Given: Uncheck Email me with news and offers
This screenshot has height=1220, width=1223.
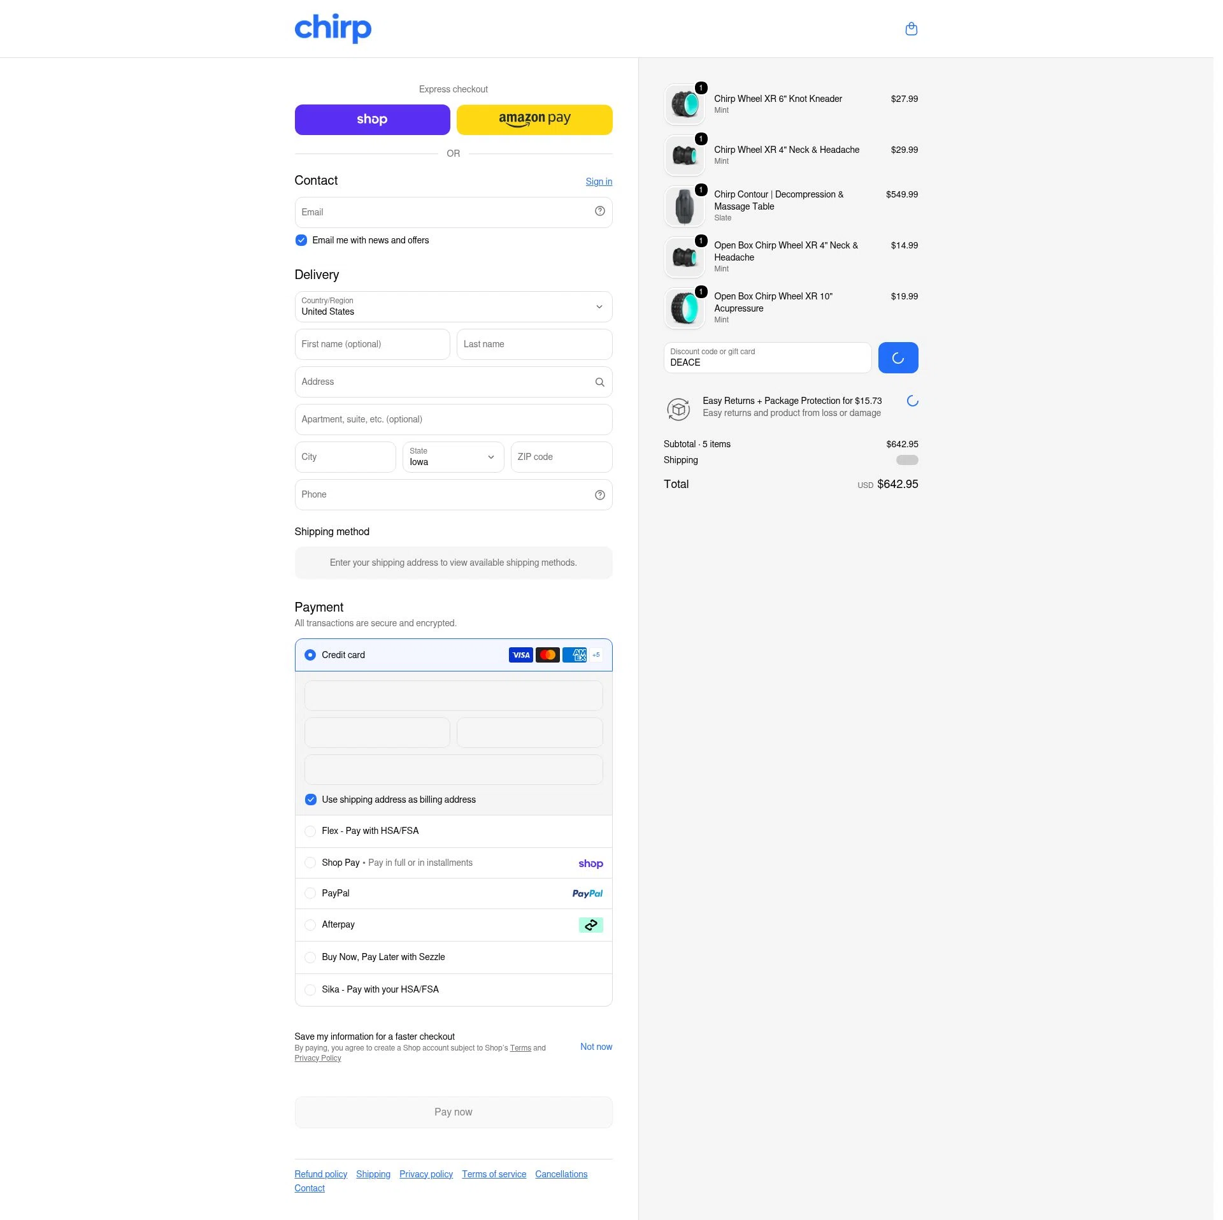Looking at the screenshot, I should coord(301,240).
